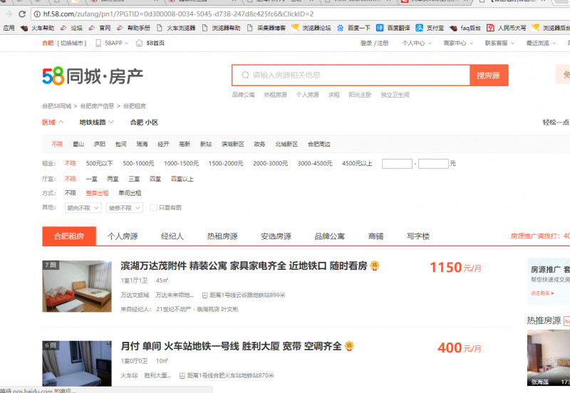This screenshot has height=393, width=570.
Task: Switch to the 热租房源 tab
Action: tap(222, 236)
